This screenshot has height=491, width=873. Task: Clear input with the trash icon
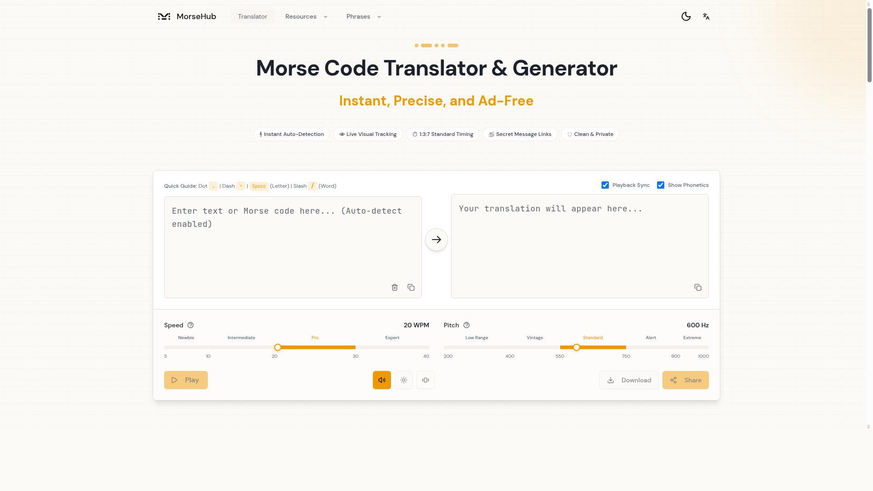395,287
